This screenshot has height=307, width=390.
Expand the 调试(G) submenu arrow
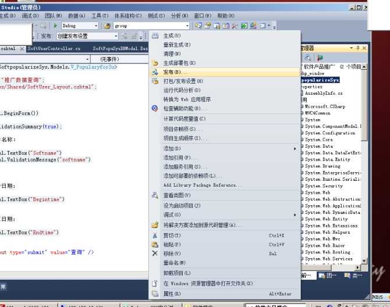tap(295, 215)
